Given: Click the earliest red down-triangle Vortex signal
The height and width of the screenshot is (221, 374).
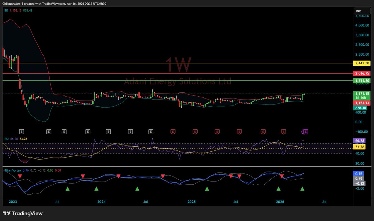Looking at the screenshot, I should [x=20, y=176].
